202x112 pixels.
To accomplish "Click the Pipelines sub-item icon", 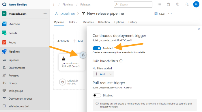I will click(x=4, y=60).
